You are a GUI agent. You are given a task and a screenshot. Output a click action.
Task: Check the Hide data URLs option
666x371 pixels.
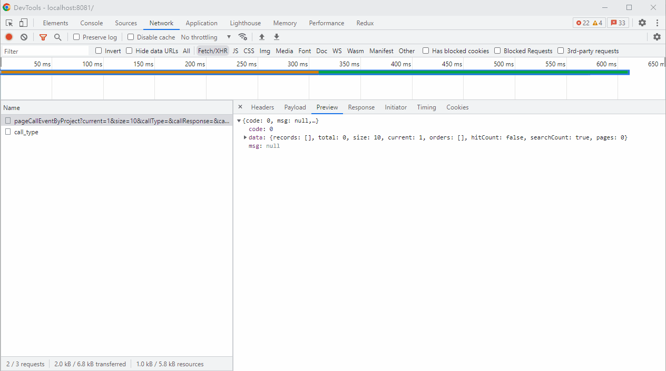click(129, 51)
